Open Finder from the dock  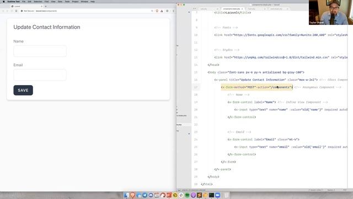tap(126, 195)
